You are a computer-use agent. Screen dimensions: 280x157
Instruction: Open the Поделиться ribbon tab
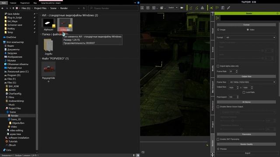coord(25,3)
